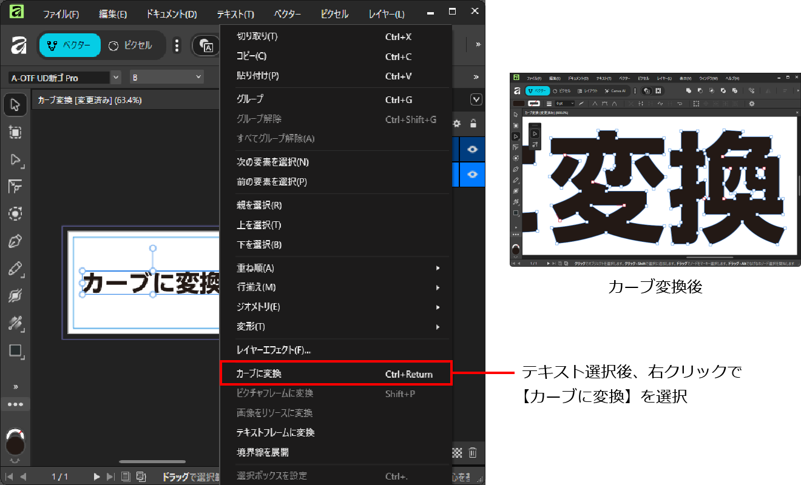801x485 pixels.
Task: Select the Pen tool
Action: (15, 242)
